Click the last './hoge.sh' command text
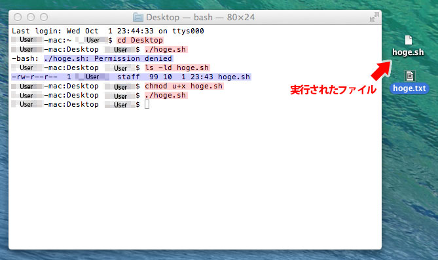 166,96
